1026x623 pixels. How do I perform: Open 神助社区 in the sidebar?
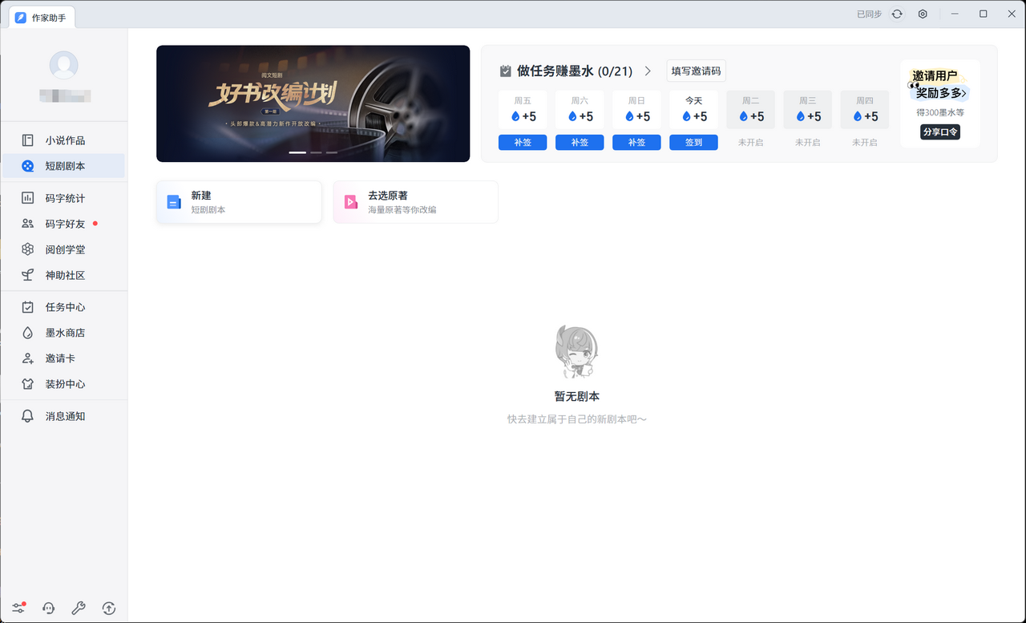click(x=64, y=274)
